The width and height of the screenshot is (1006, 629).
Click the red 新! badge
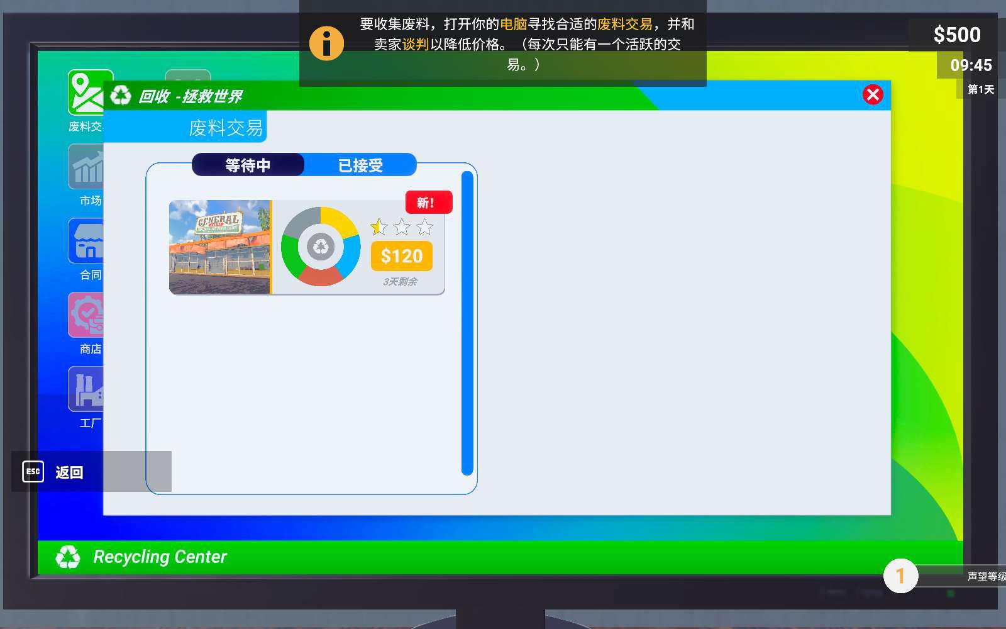click(x=429, y=203)
